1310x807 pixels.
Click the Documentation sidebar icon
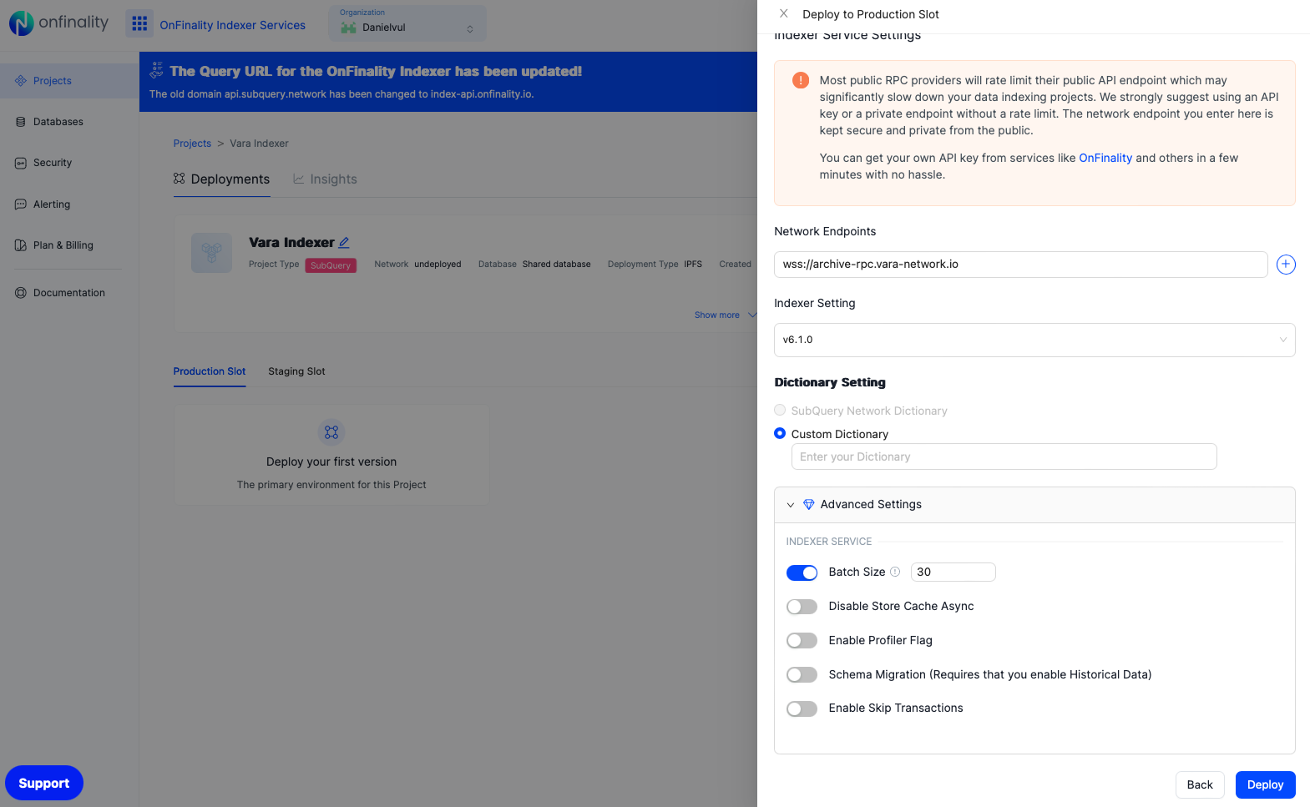pyautogui.click(x=21, y=293)
